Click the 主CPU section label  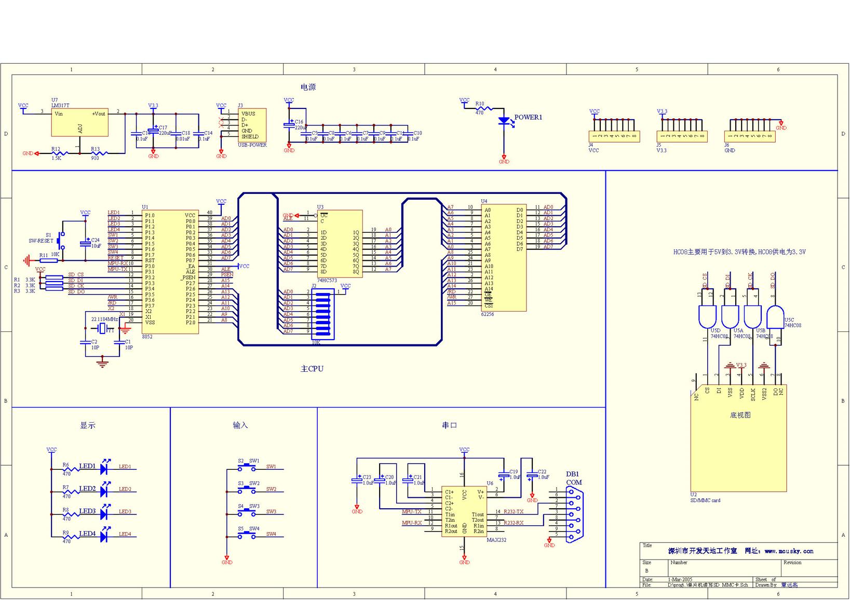312,369
